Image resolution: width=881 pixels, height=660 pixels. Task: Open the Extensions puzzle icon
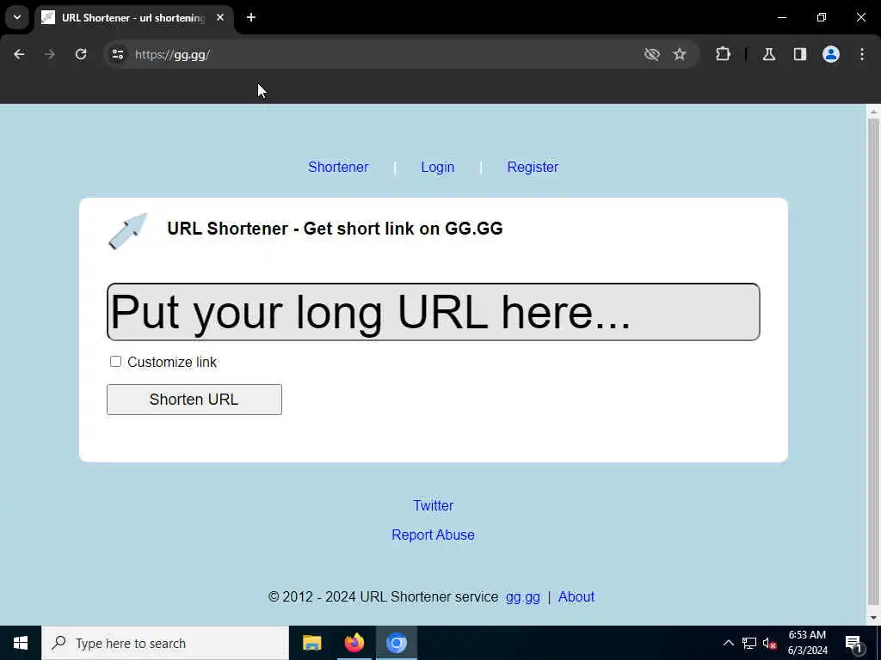click(723, 54)
